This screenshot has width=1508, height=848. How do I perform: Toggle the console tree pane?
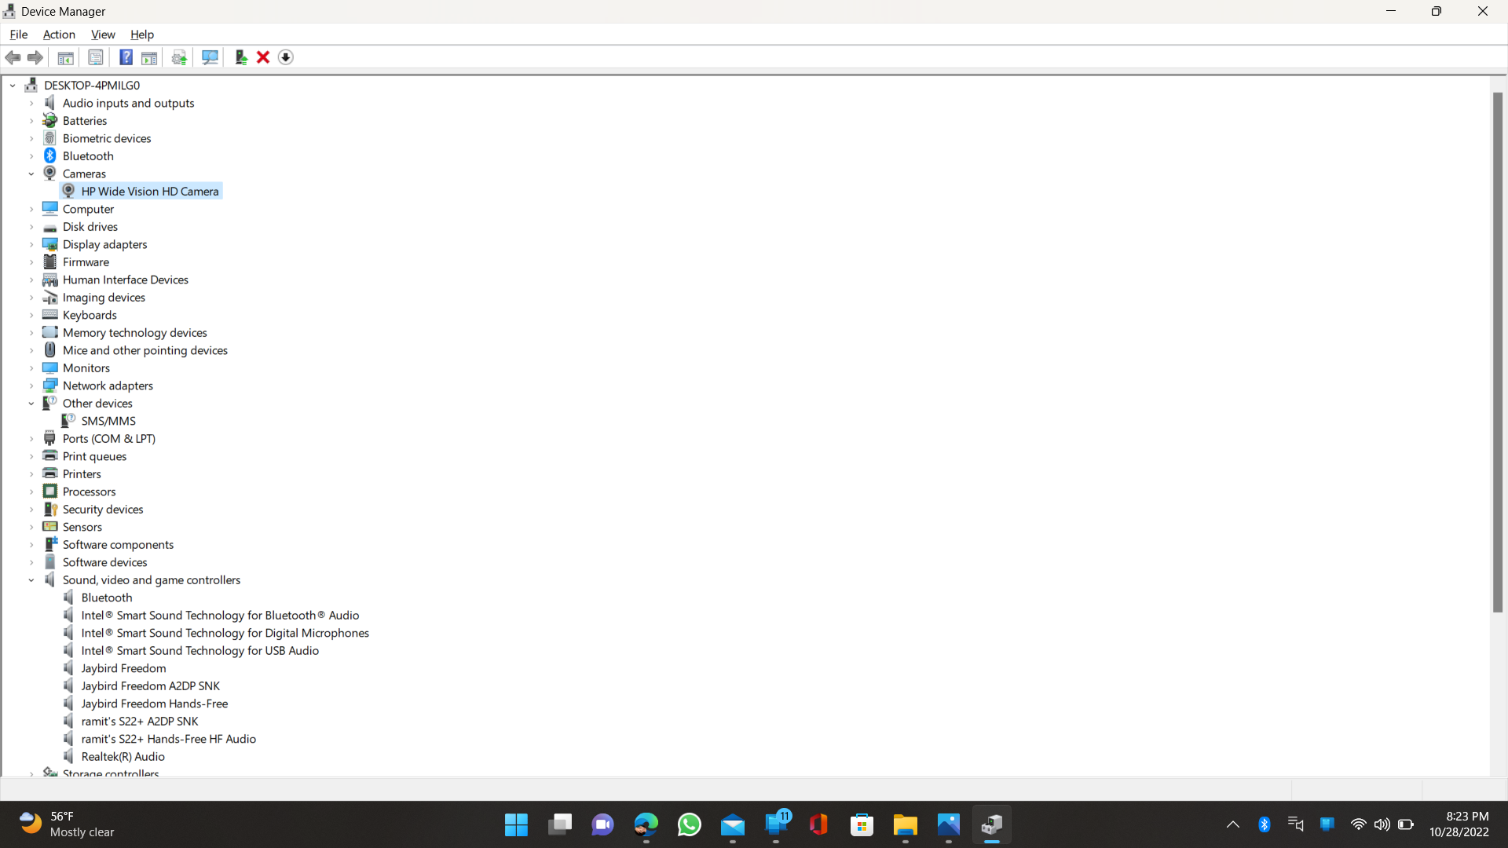(65, 57)
